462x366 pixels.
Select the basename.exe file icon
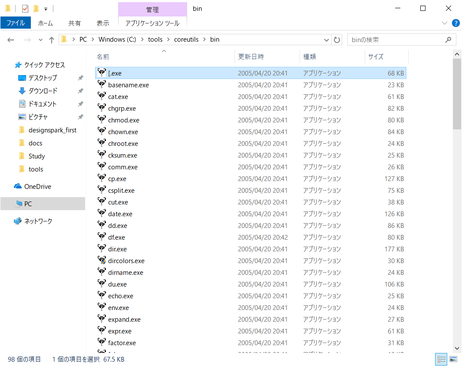[x=102, y=84]
